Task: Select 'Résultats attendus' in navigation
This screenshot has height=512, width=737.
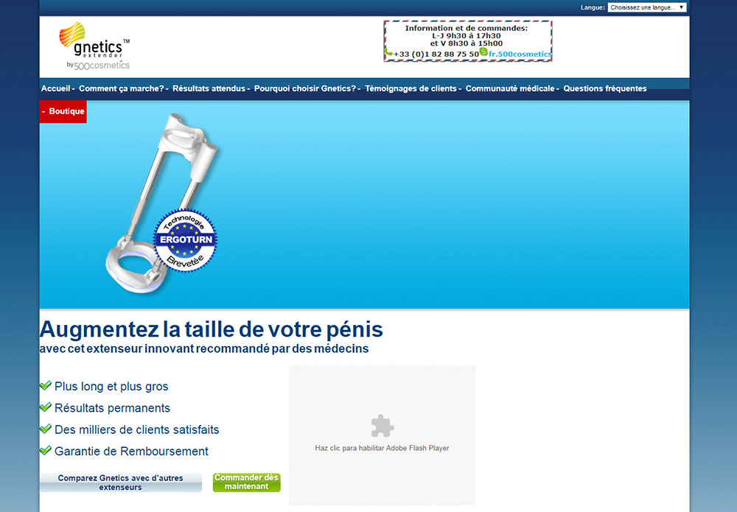Action: (209, 88)
